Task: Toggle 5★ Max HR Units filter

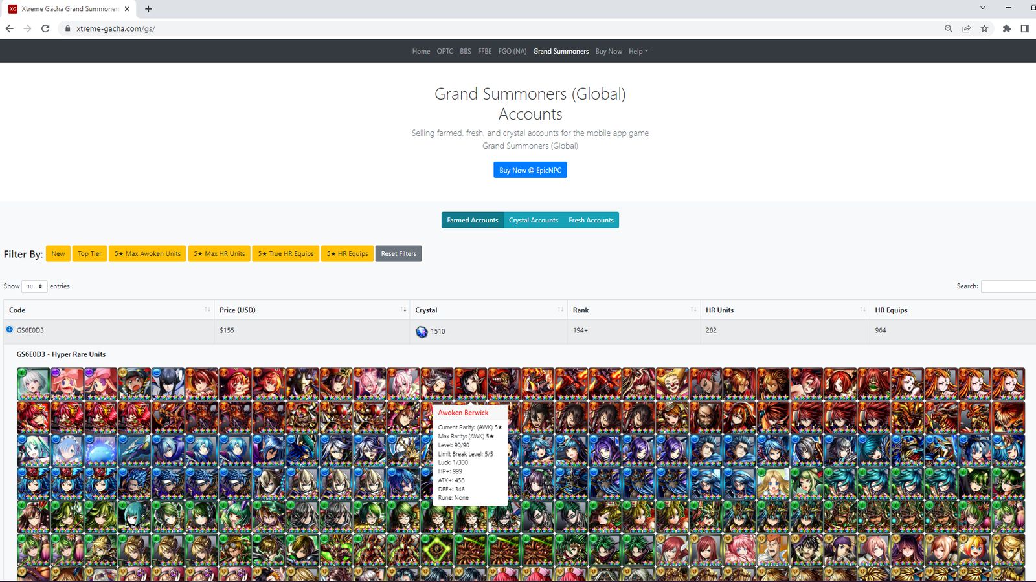Action: 220,253
